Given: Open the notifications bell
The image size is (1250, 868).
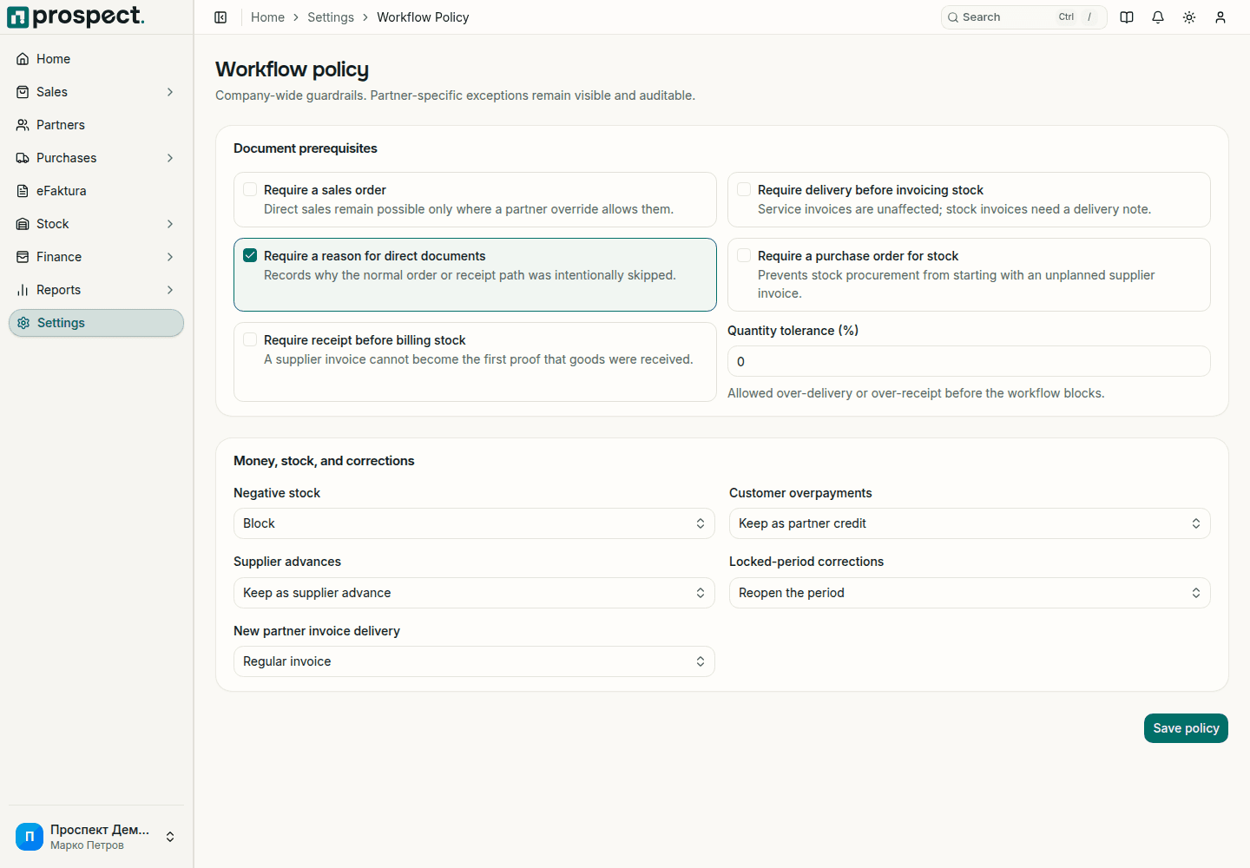Looking at the screenshot, I should (x=1158, y=17).
